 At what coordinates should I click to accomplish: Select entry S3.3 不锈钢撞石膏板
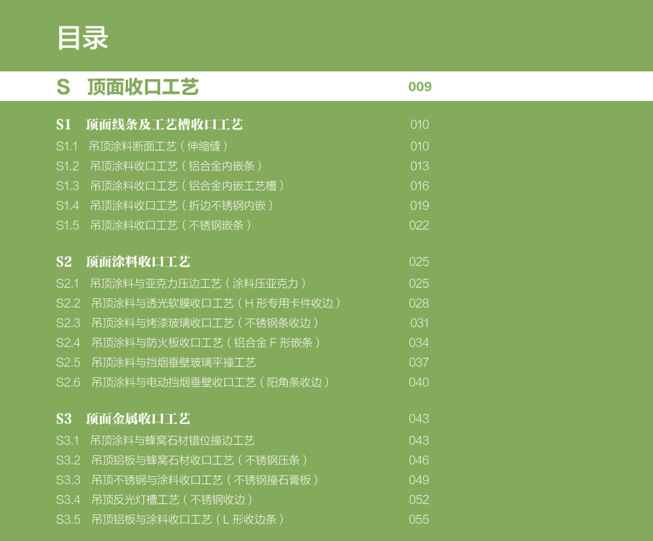coord(188,480)
